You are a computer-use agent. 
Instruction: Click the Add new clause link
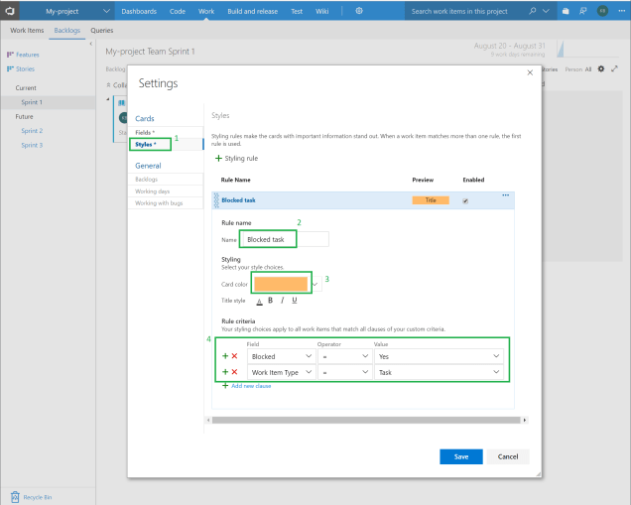[x=250, y=386]
